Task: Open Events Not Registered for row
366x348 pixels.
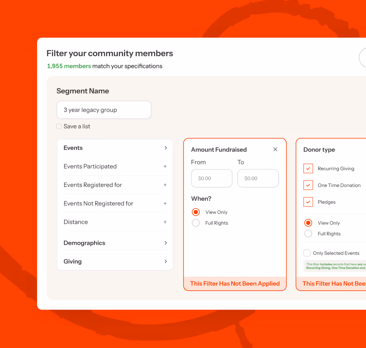Action: [x=115, y=204]
